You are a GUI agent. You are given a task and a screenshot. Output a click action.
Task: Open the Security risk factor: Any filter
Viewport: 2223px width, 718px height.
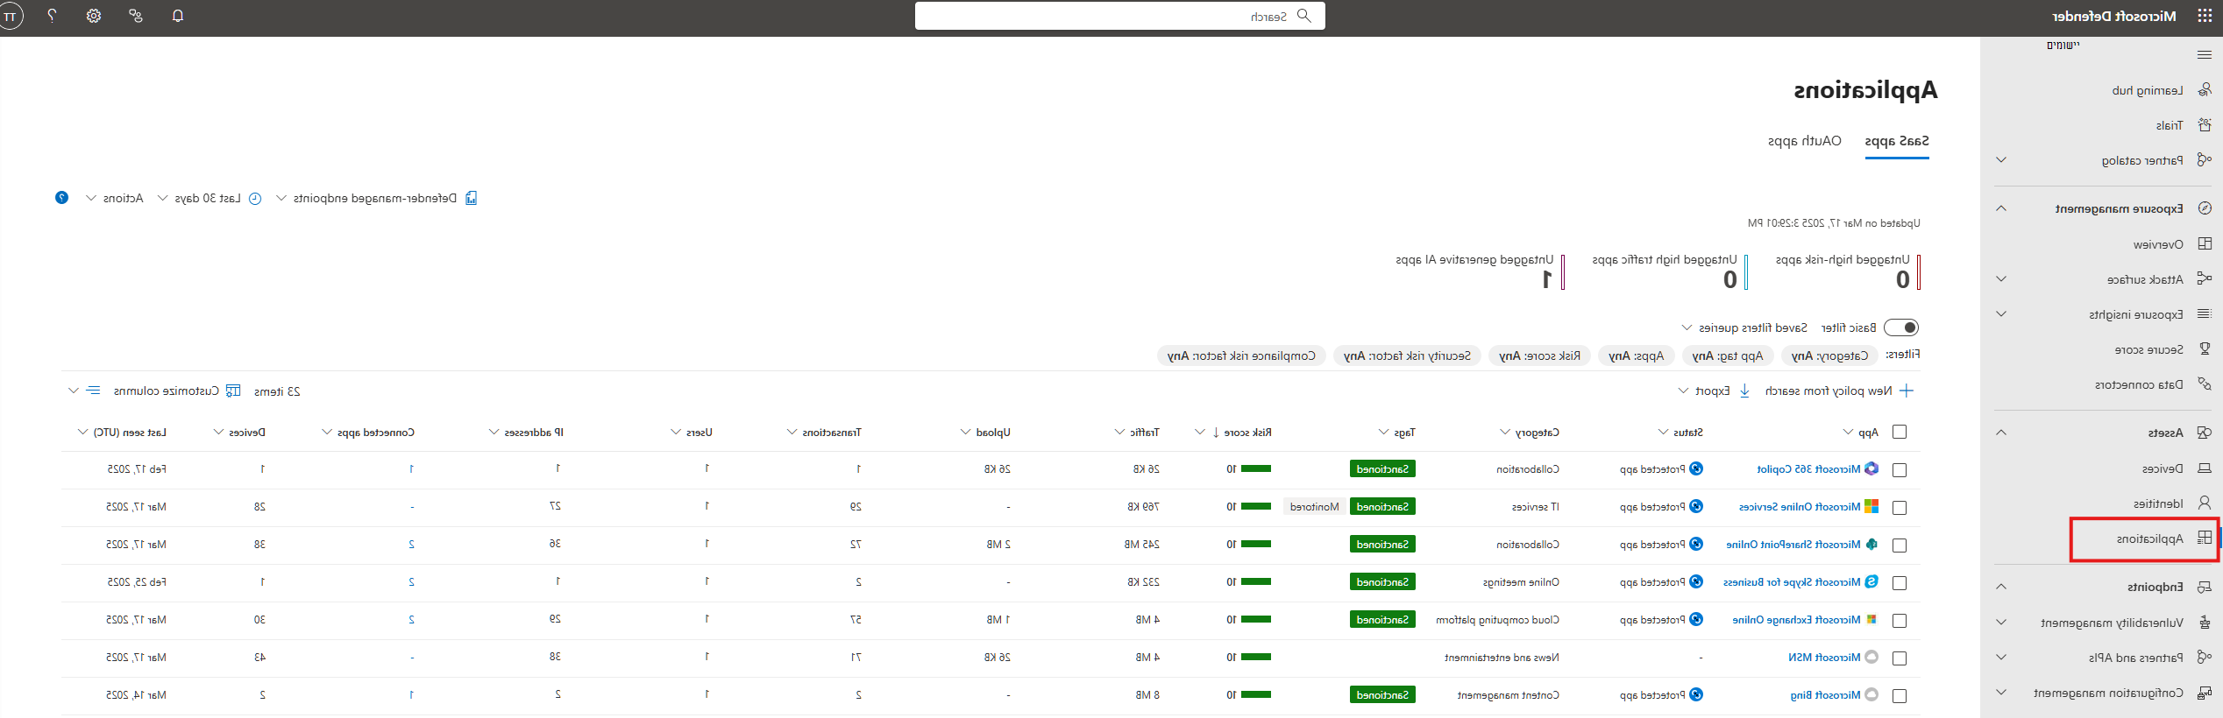[x=1407, y=355]
